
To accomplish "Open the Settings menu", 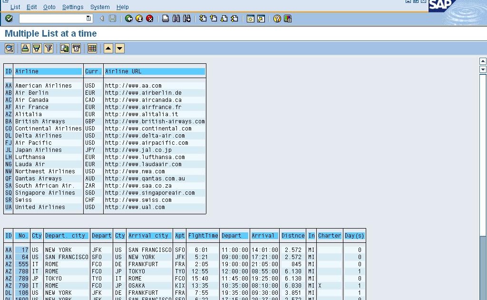I will tap(72, 7).
